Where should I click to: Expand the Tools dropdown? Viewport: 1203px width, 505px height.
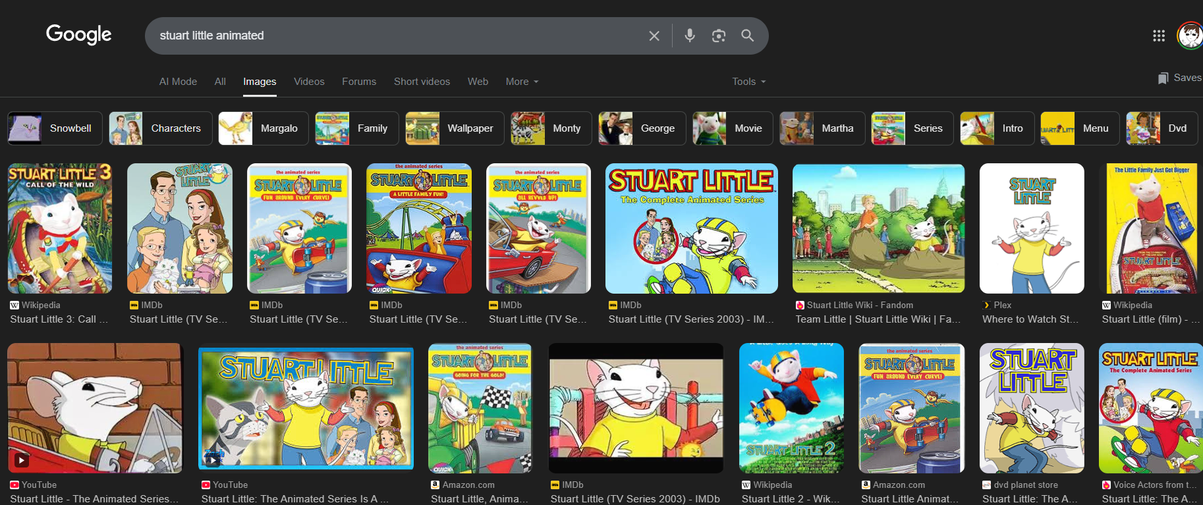point(749,82)
